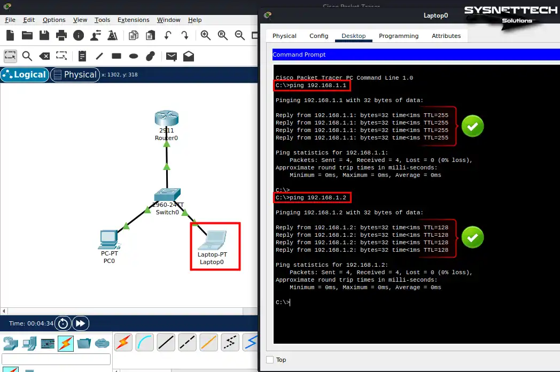Open the Extensions menu
The height and width of the screenshot is (372, 560).
pos(133,20)
